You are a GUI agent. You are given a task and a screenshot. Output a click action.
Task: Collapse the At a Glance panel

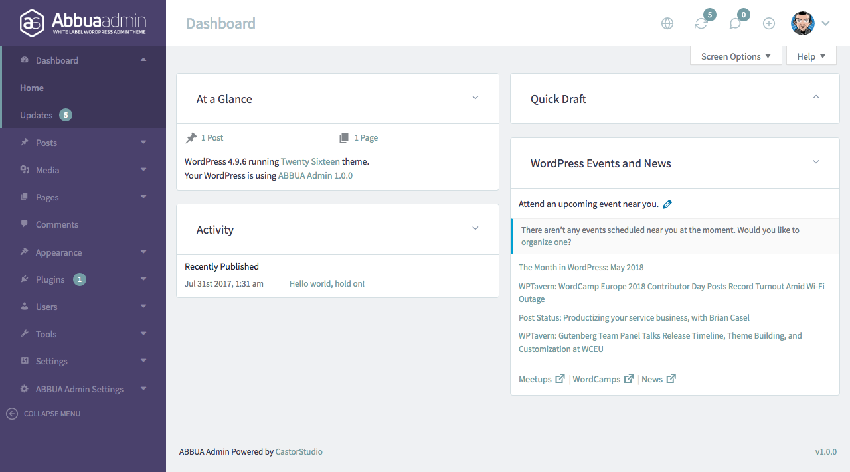click(x=475, y=98)
